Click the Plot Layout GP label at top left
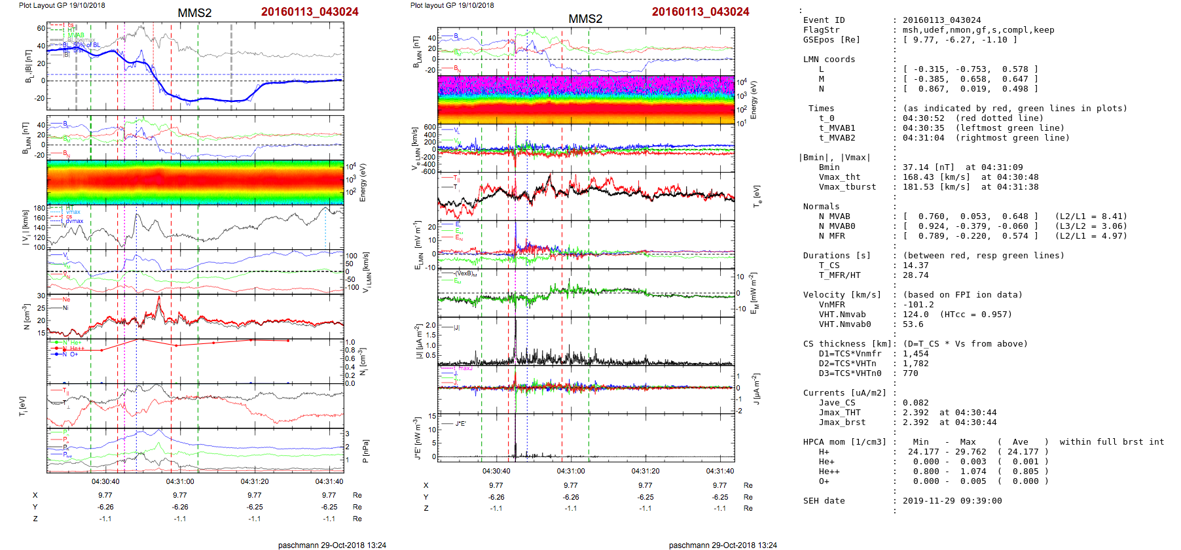The width and height of the screenshot is (1181, 550). 62,5
